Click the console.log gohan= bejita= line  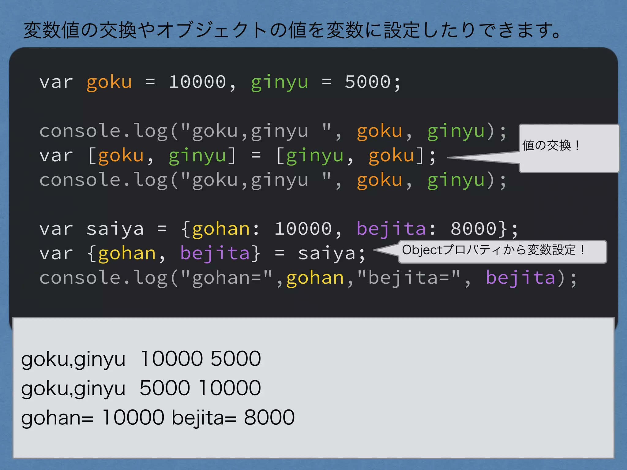(x=308, y=278)
